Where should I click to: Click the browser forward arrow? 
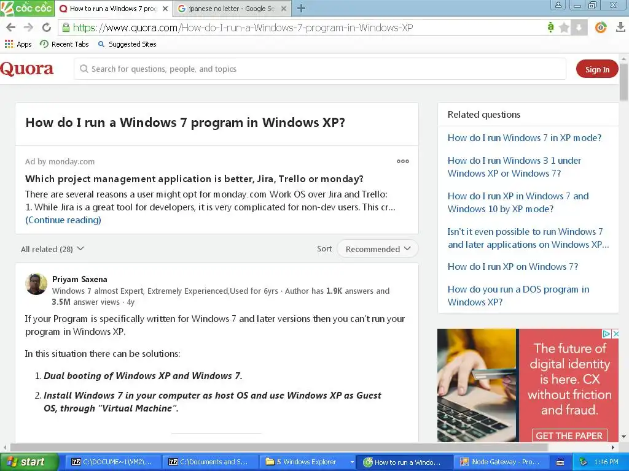pyautogui.click(x=28, y=27)
